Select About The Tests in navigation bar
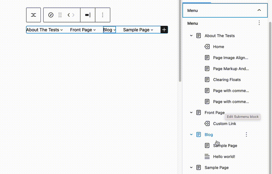 tap(43, 30)
